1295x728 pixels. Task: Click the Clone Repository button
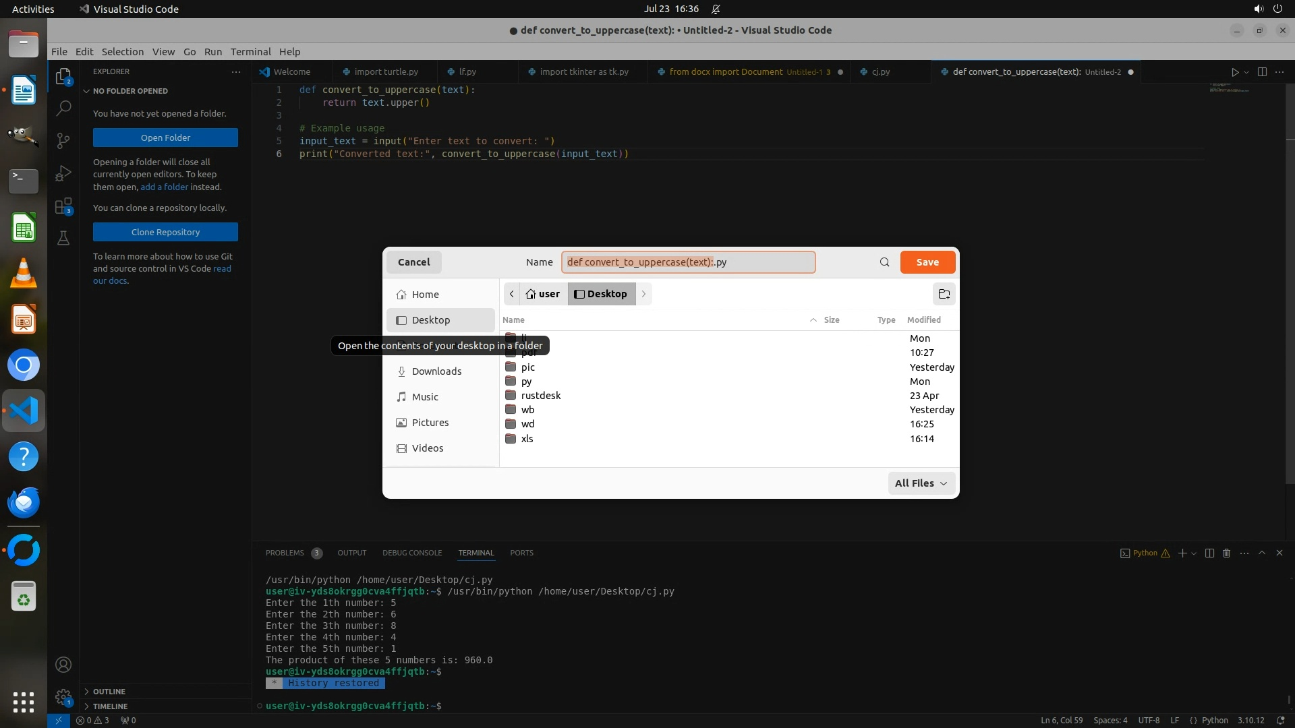point(165,232)
